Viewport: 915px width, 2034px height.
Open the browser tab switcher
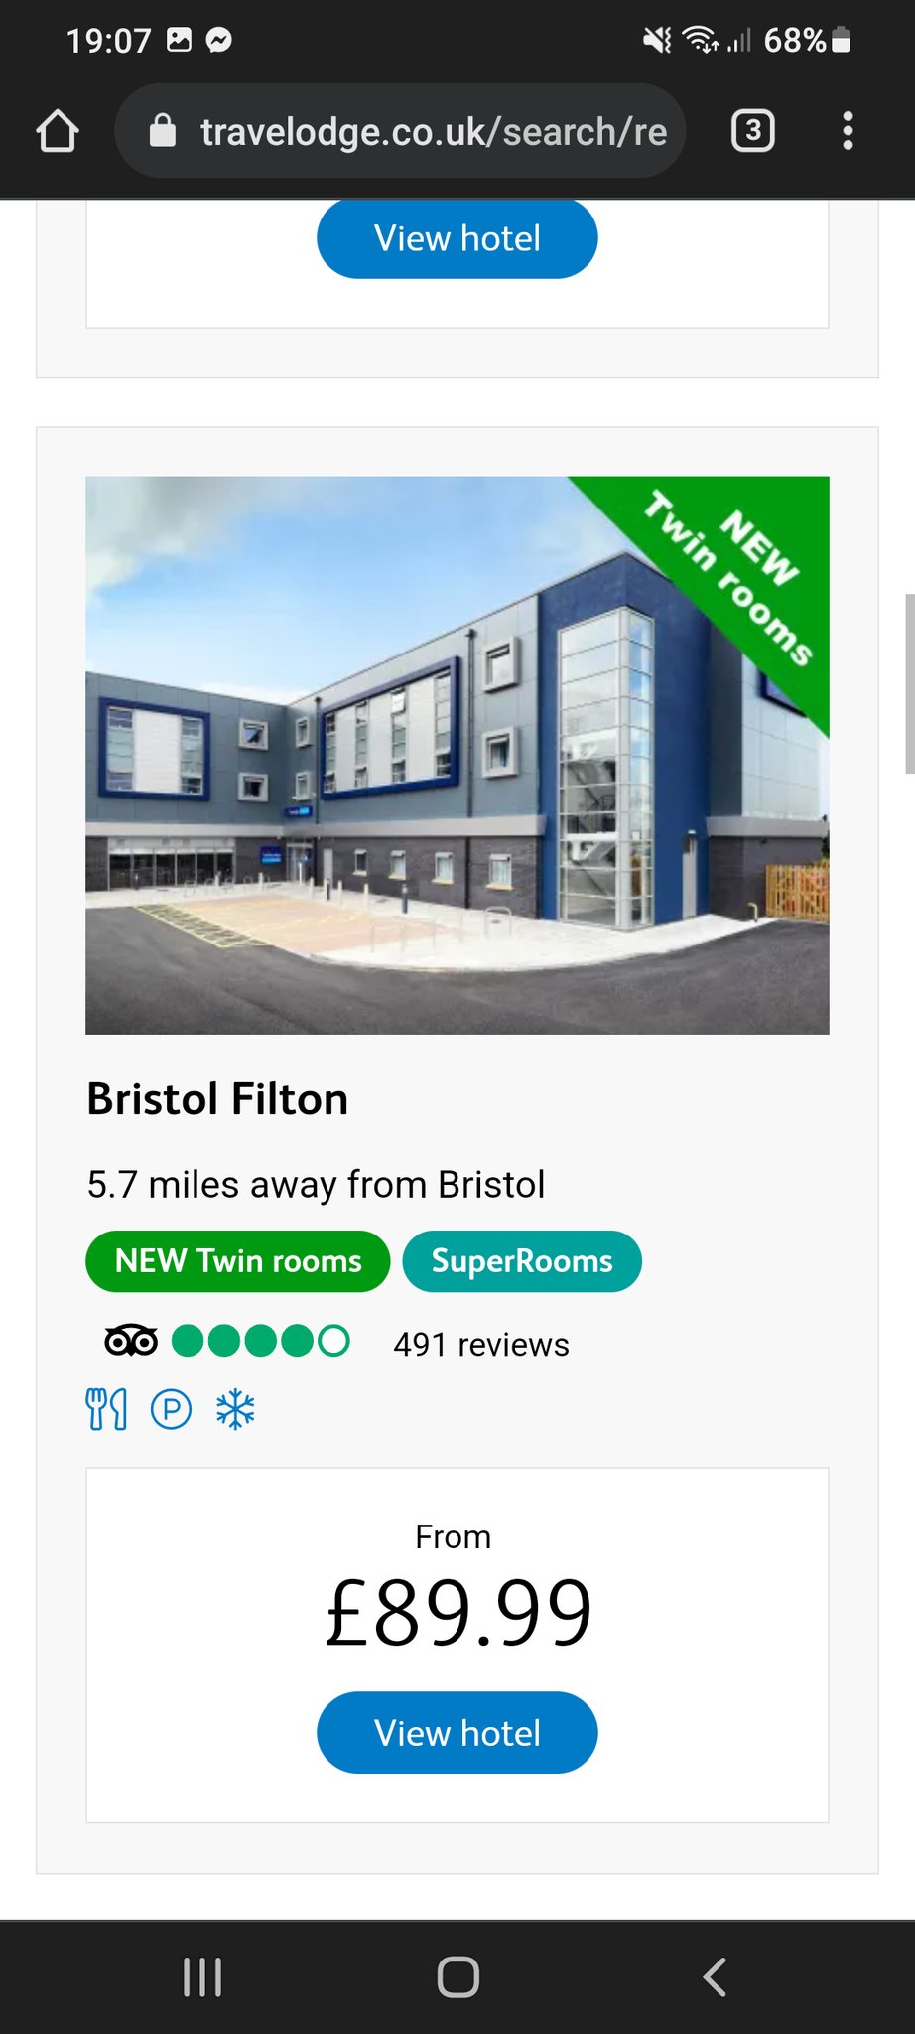(x=752, y=131)
